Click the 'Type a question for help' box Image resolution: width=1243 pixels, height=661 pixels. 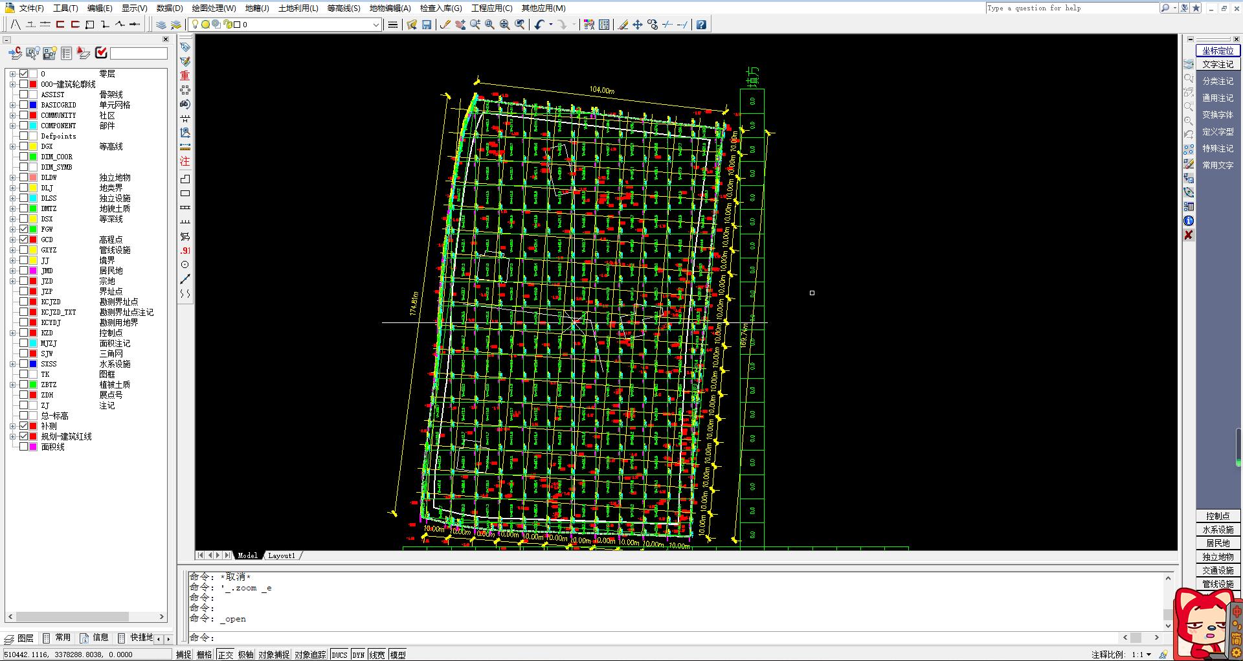click(1072, 8)
